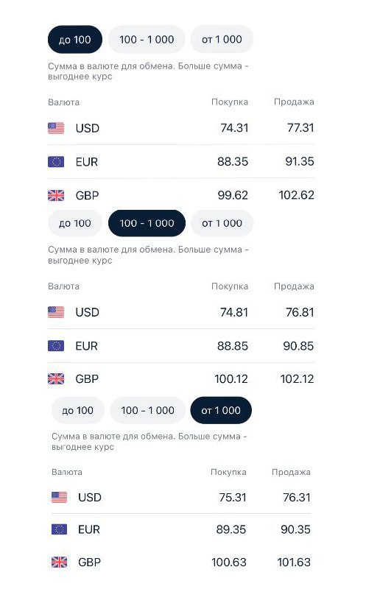This screenshot has height=589, width=380.
Task: Click the USD flag in the middle table
Action: 56,312
